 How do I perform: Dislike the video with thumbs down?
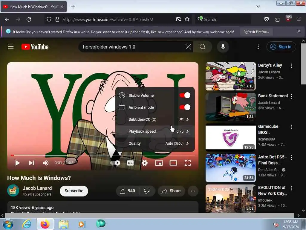pyautogui.click(x=147, y=191)
